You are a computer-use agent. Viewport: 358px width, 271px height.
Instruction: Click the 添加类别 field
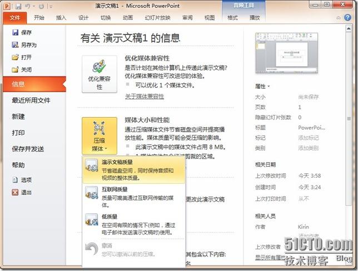pyautogui.click(x=309, y=148)
